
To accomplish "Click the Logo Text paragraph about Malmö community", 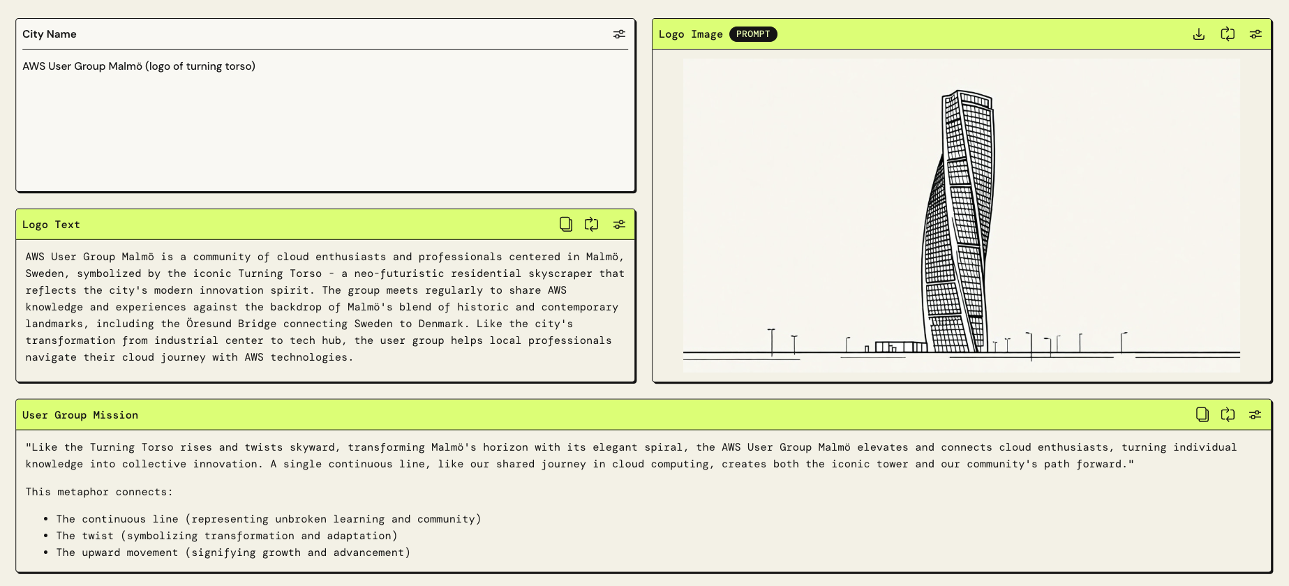I will pyautogui.click(x=325, y=307).
